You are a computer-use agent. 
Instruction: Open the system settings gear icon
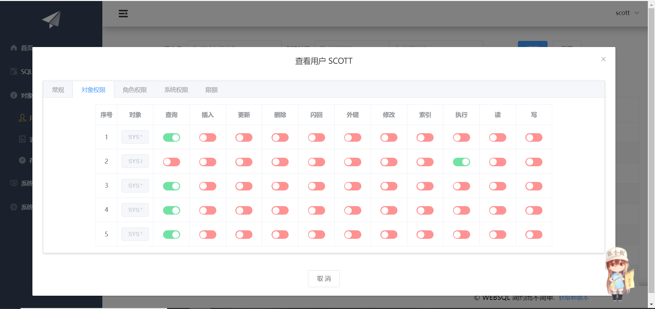click(14, 207)
